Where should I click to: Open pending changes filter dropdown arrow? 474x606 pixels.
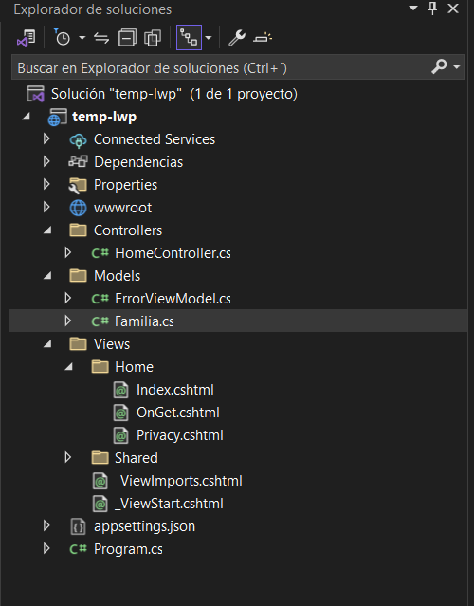82,38
